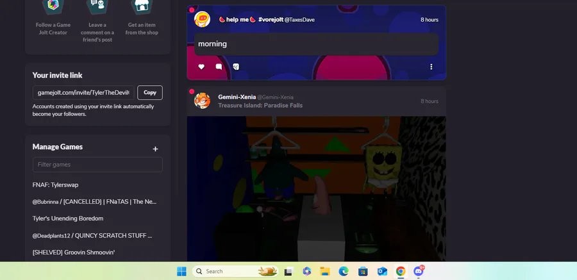Open the three-dot menu on the 'morning' post
The image size is (577, 280).
pos(431,67)
